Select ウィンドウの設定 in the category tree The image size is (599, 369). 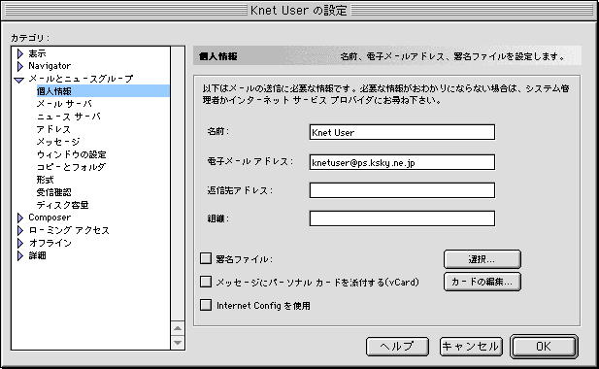[x=72, y=154]
